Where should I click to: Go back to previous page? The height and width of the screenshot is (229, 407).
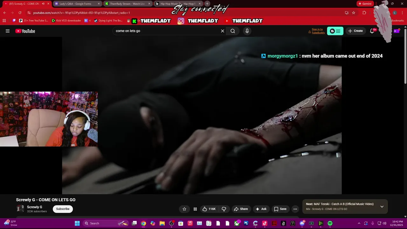click(4, 13)
